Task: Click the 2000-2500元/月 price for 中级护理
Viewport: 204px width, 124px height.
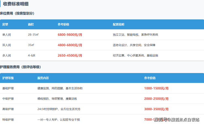Action: tap(156, 99)
